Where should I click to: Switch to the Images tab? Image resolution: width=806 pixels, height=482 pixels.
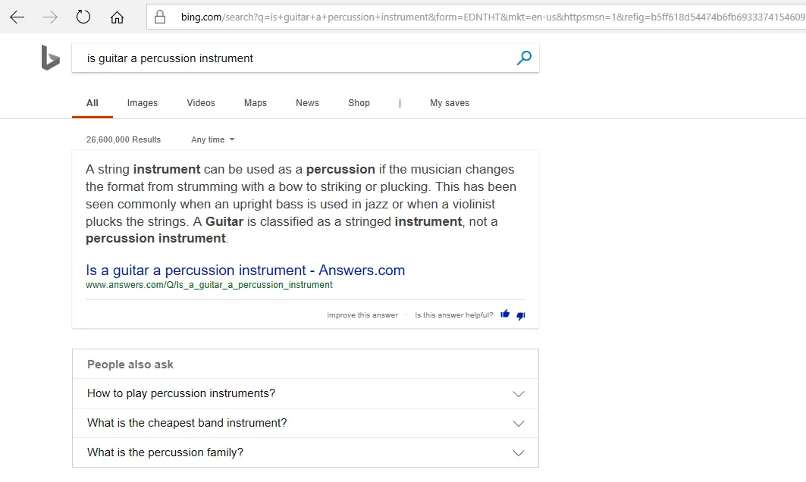point(143,103)
